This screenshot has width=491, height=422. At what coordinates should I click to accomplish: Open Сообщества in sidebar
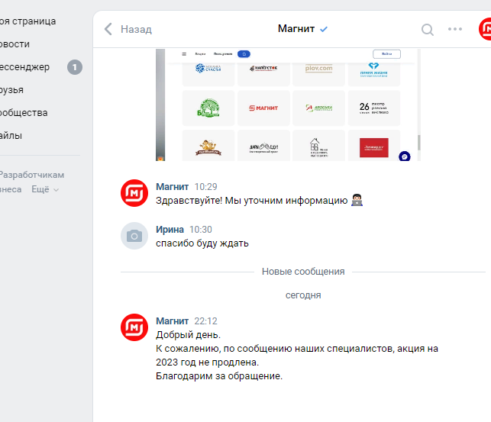pos(24,113)
